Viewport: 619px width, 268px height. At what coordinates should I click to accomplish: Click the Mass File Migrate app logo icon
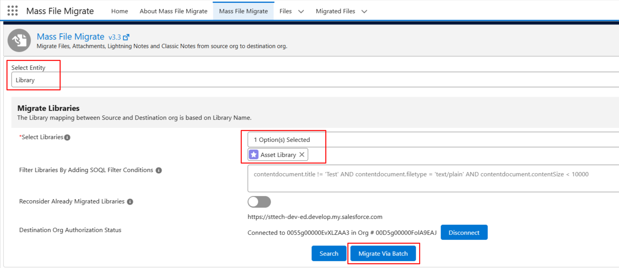tap(19, 40)
